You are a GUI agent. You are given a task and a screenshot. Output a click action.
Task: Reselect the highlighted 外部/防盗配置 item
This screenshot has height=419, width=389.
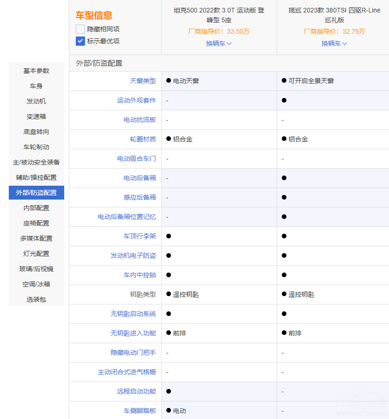pos(36,193)
